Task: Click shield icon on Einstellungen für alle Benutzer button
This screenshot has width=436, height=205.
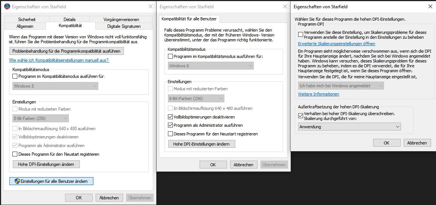Action: click(x=17, y=181)
